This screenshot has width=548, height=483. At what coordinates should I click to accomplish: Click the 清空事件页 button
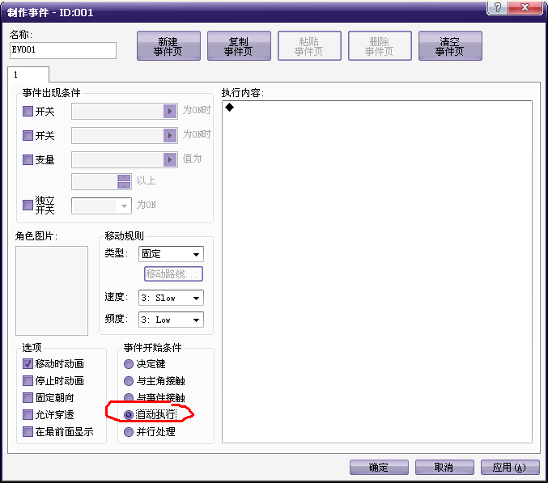pyautogui.click(x=450, y=46)
